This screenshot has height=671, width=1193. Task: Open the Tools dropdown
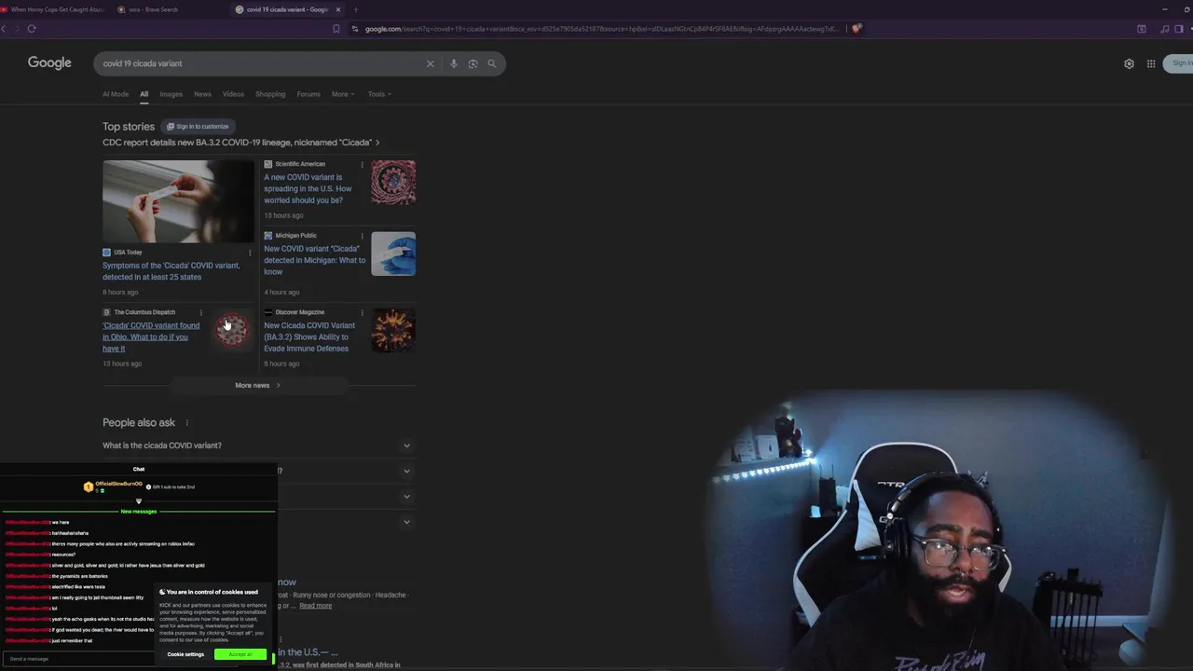[x=379, y=94]
